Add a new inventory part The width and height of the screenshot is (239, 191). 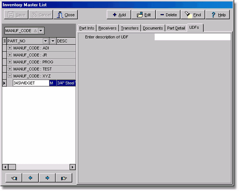(119, 15)
